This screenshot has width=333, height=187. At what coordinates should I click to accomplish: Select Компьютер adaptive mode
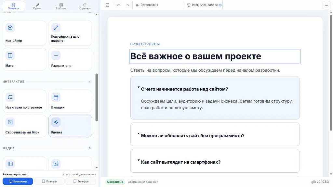(x=18, y=181)
